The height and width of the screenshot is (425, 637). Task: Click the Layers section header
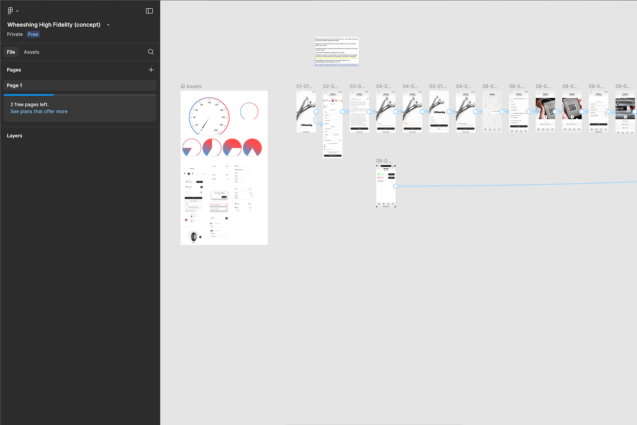tap(14, 136)
